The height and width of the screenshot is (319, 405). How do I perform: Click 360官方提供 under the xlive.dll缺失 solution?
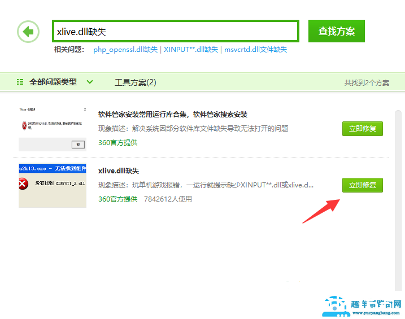pos(118,199)
